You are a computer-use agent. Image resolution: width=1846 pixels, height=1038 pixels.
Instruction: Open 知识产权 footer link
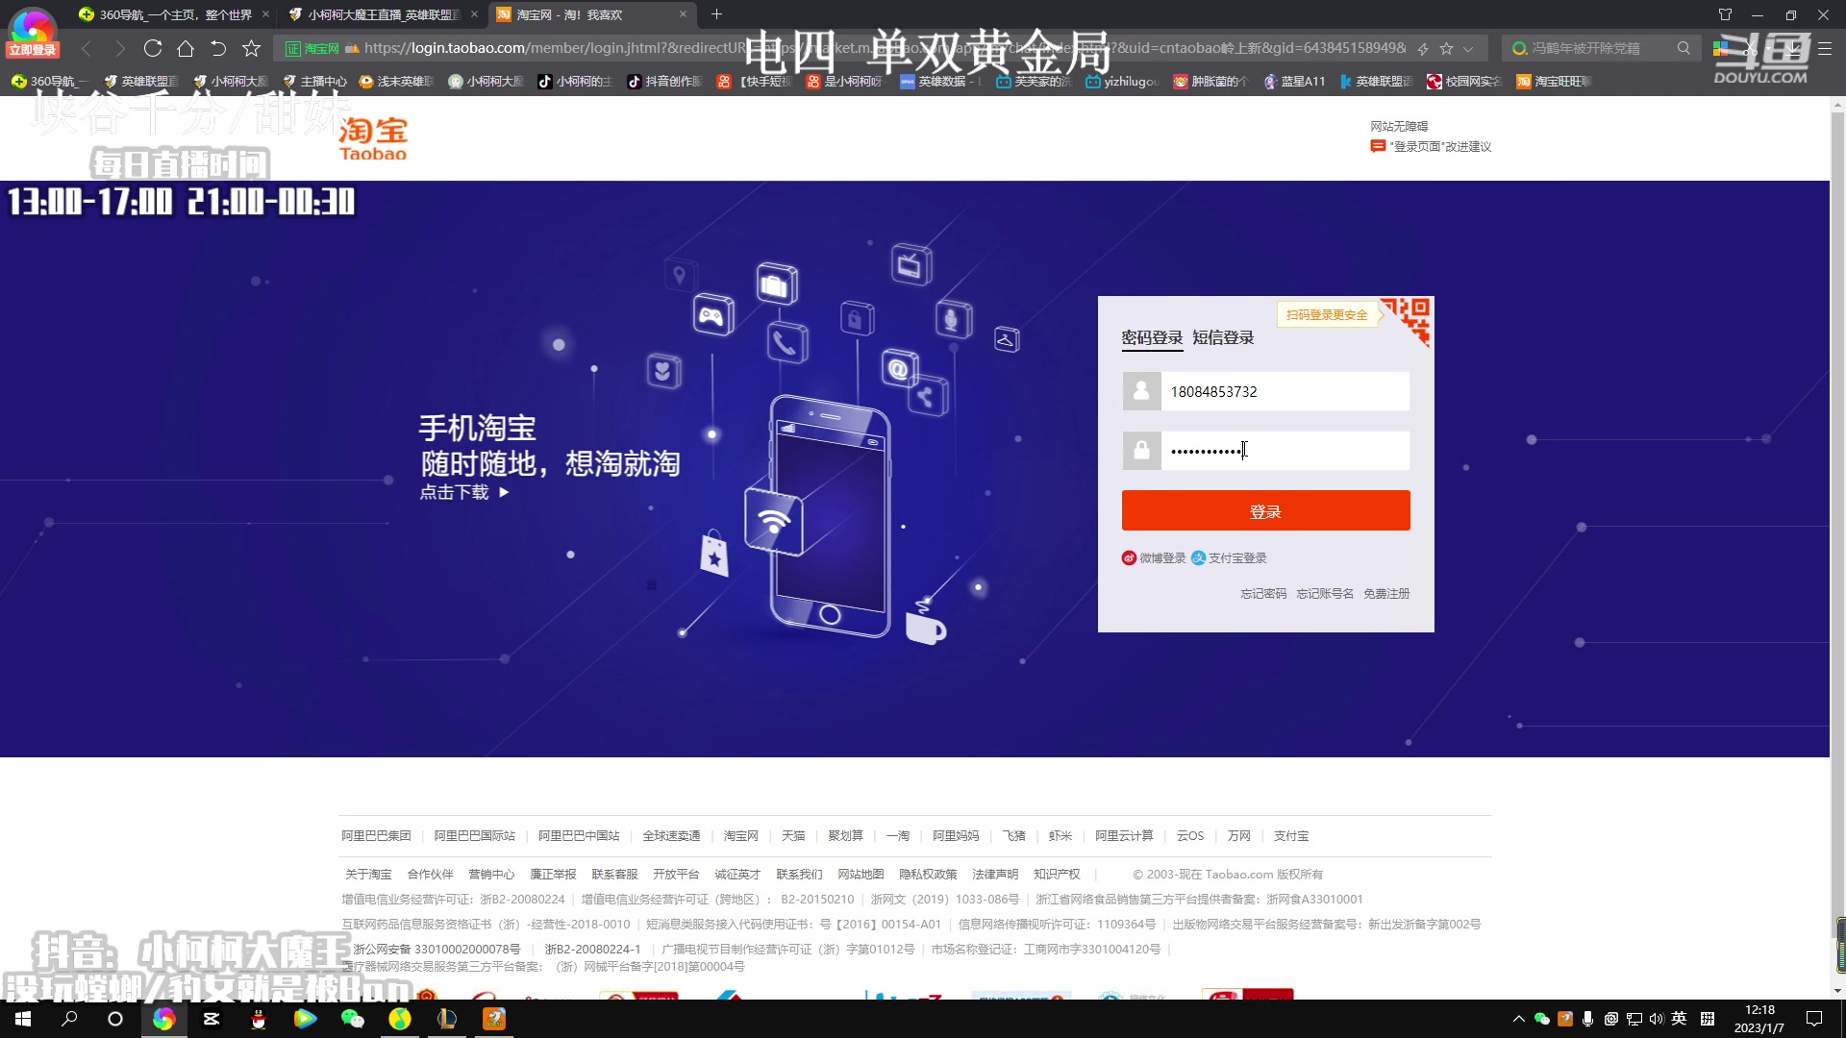pyautogui.click(x=1057, y=875)
